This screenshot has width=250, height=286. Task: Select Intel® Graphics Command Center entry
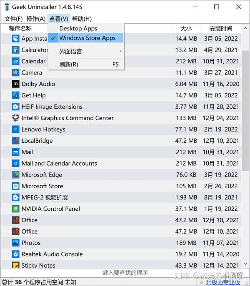(x=67, y=118)
